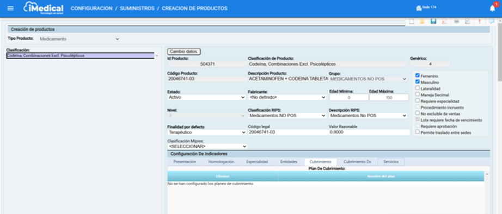
Task: Open the hamburger main menu
Action: [10, 8]
